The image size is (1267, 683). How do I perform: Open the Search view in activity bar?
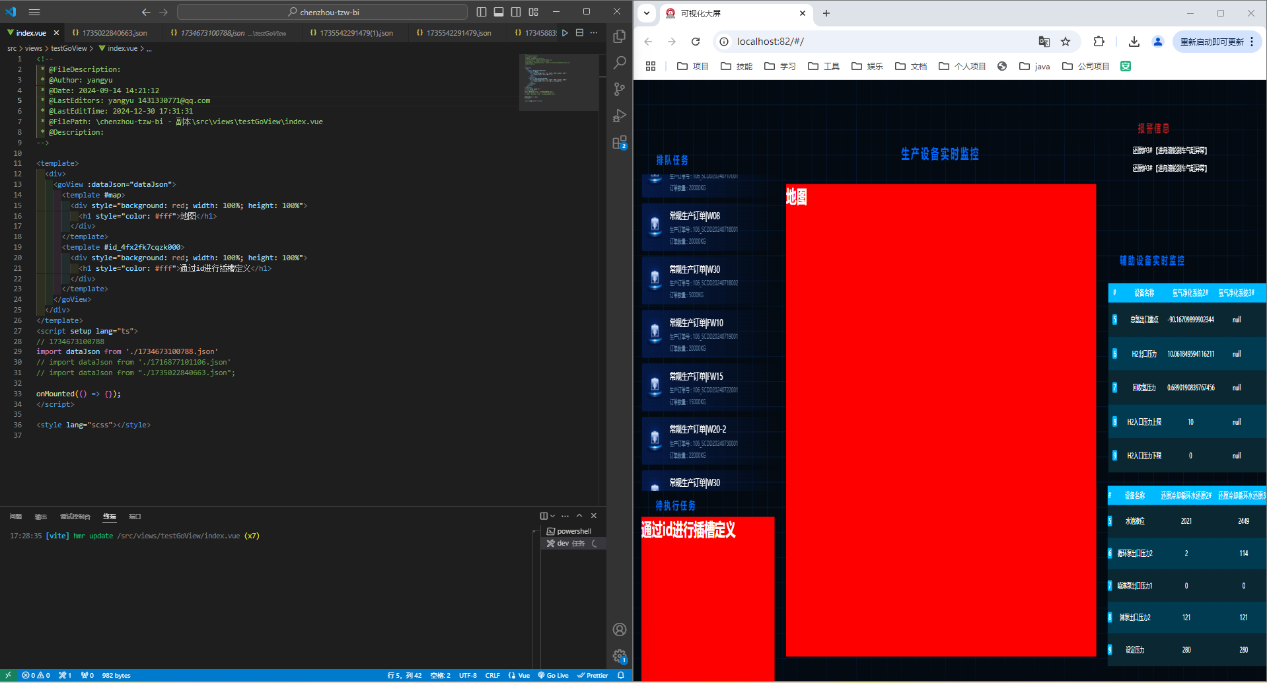coord(619,63)
